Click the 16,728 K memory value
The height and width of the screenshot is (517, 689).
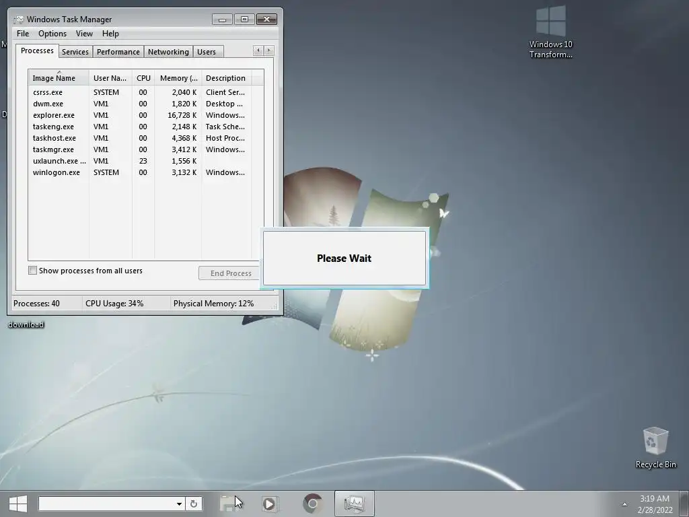[x=182, y=115]
